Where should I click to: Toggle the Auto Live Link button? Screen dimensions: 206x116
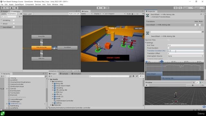(74, 14)
